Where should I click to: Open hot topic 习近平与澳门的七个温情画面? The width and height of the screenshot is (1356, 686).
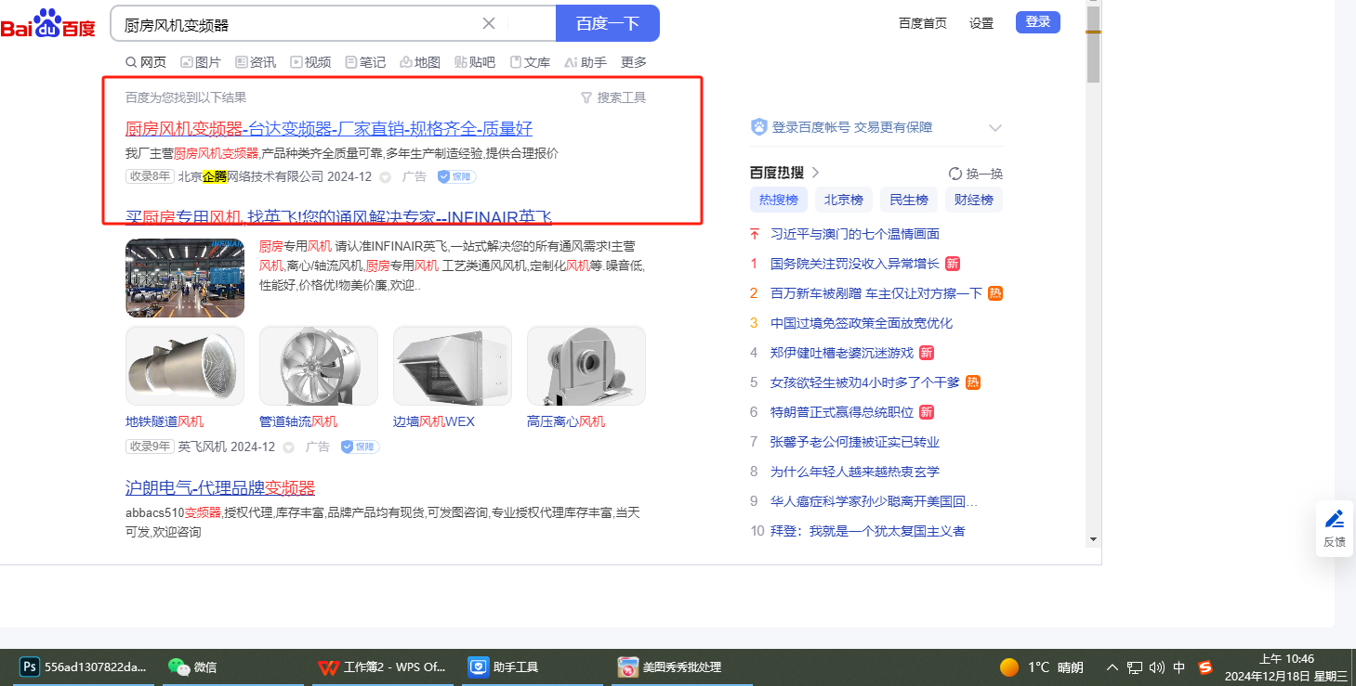pos(855,234)
